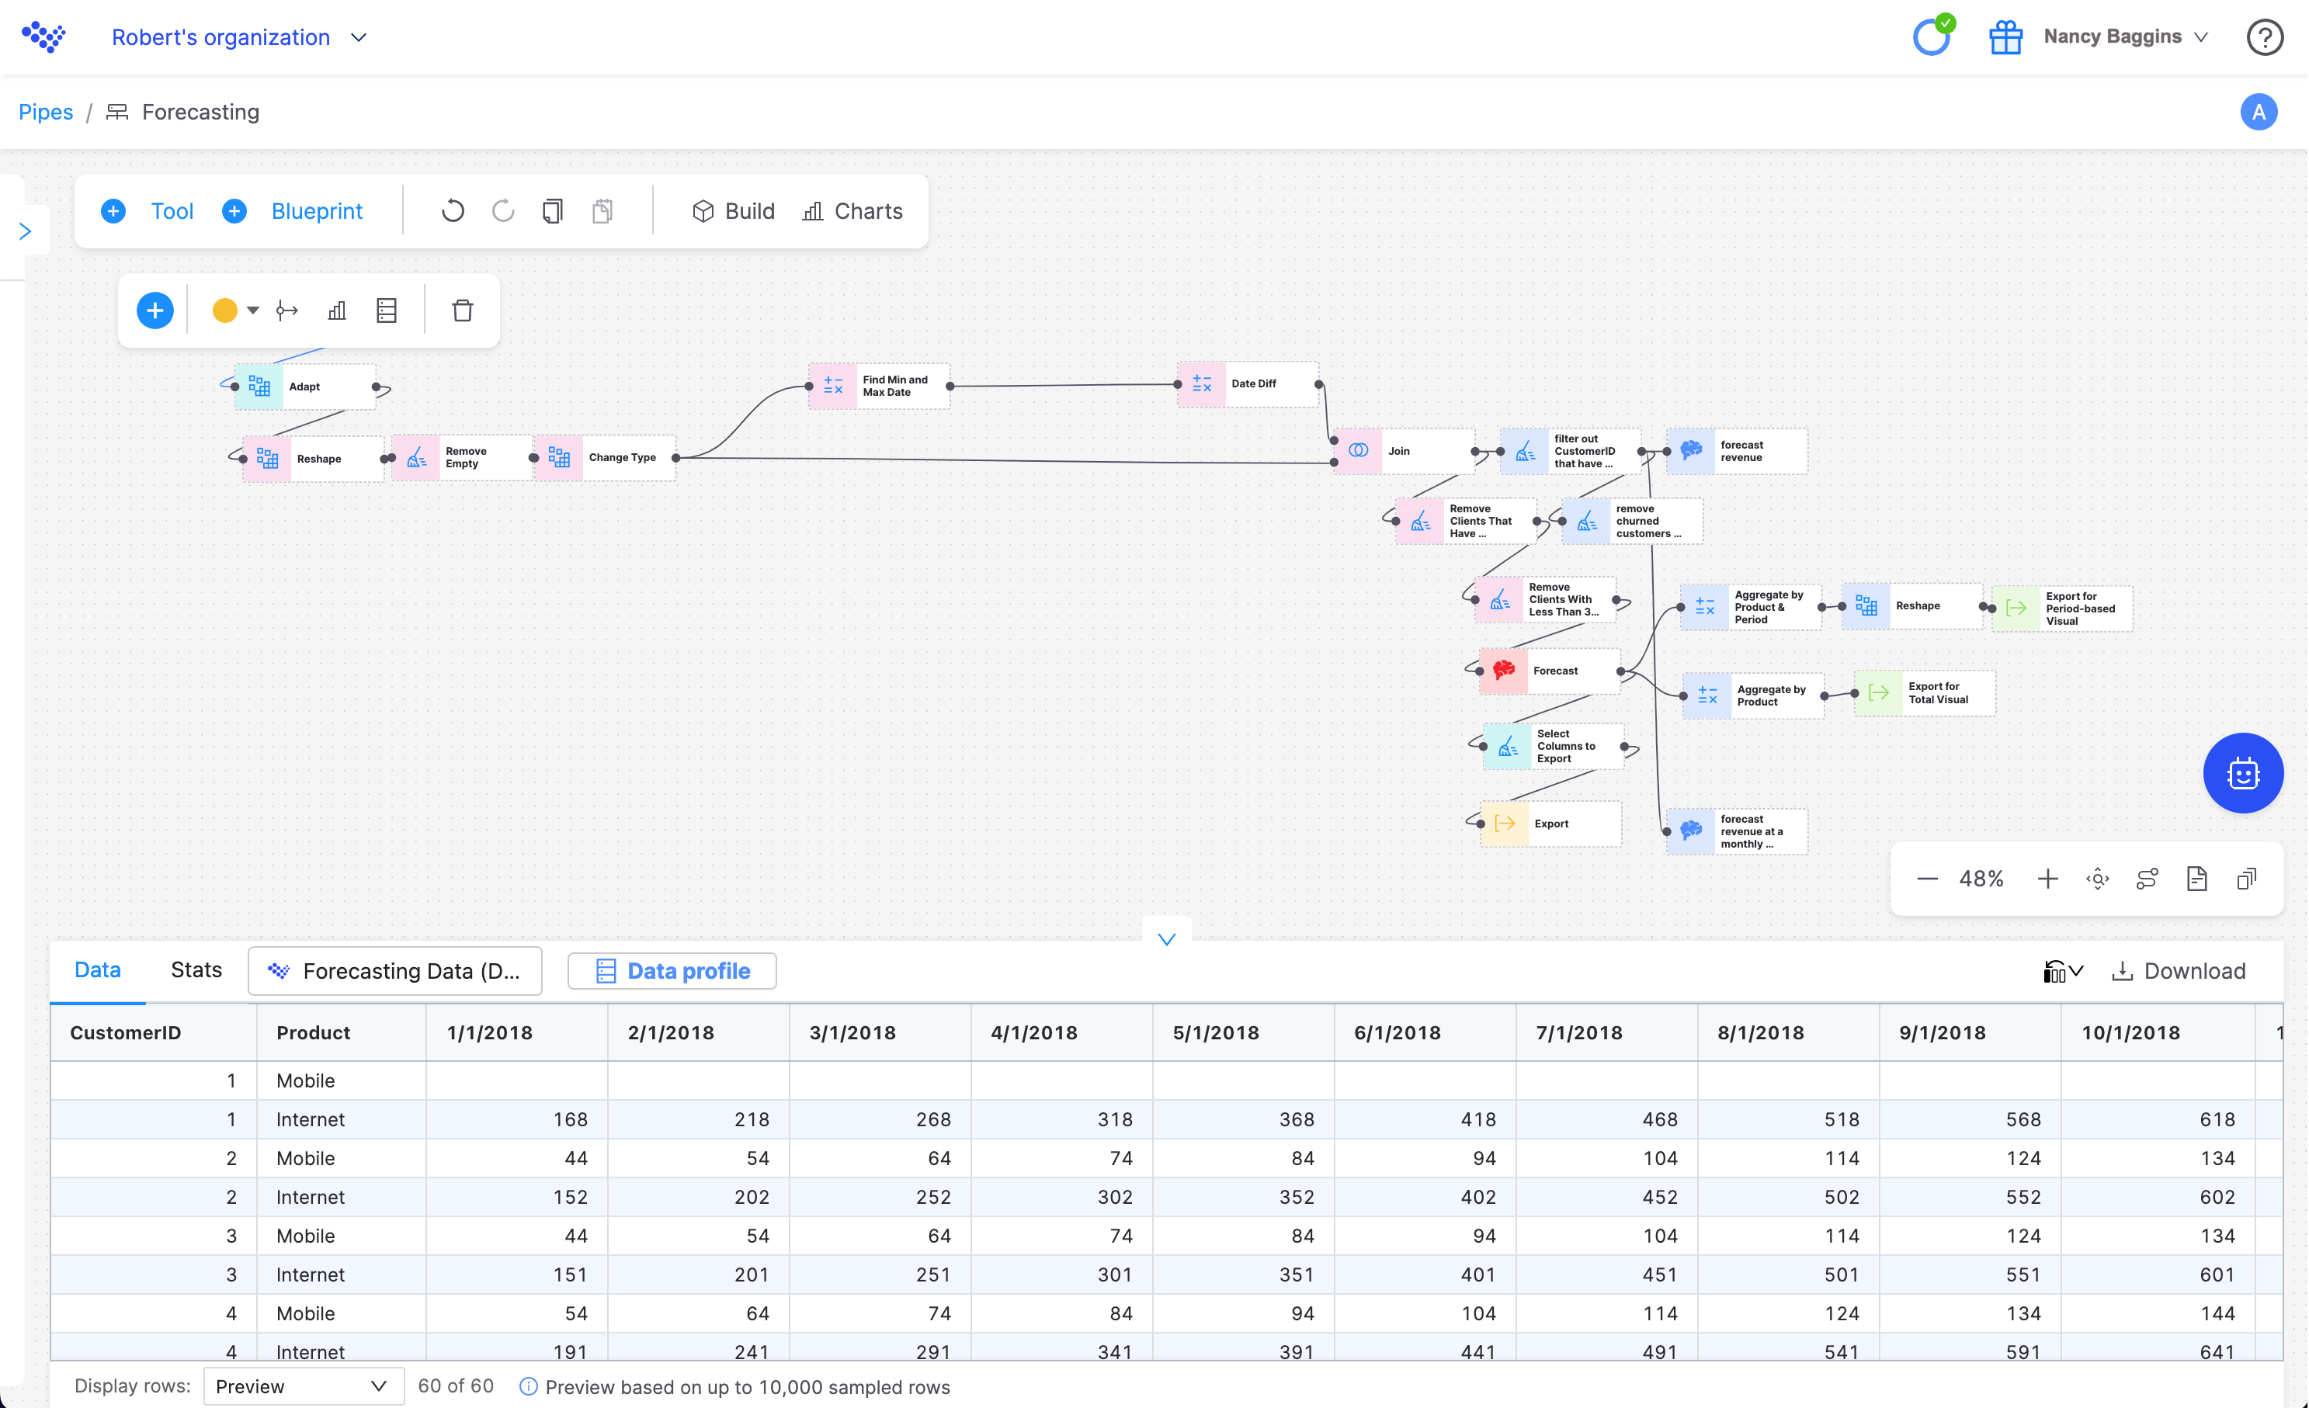Click the blue plus add-node icon
Image resolution: width=2309 pixels, height=1408 pixels.
pos(155,310)
